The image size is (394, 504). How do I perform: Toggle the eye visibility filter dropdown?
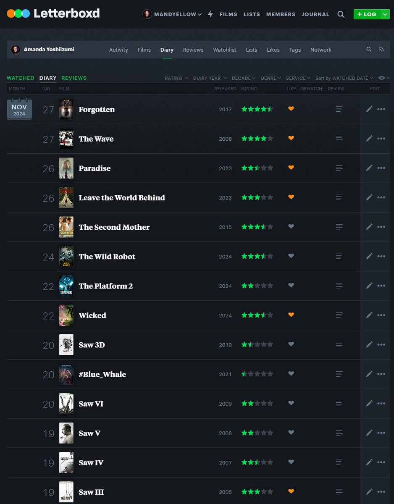point(384,78)
